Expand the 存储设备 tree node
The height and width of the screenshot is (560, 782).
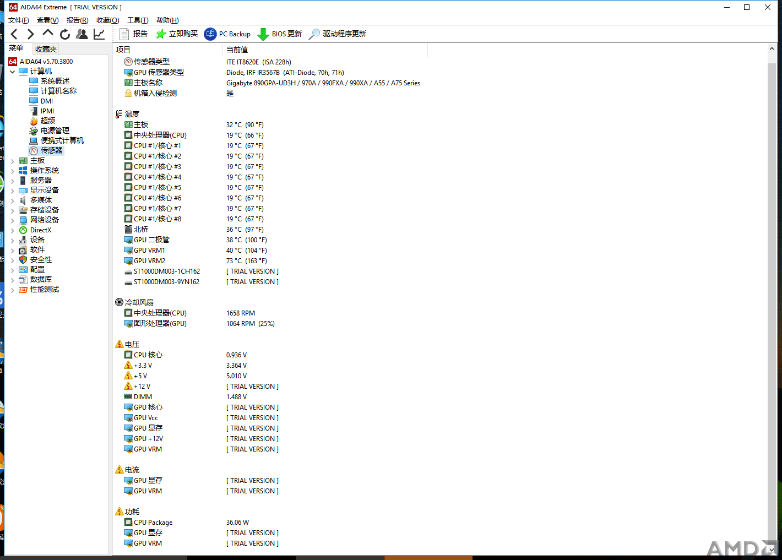[12, 210]
